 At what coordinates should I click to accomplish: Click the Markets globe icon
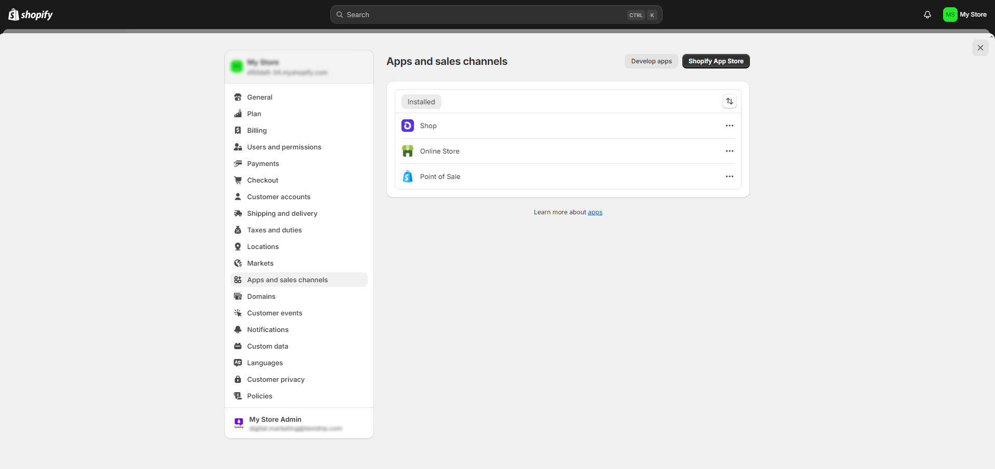238,263
